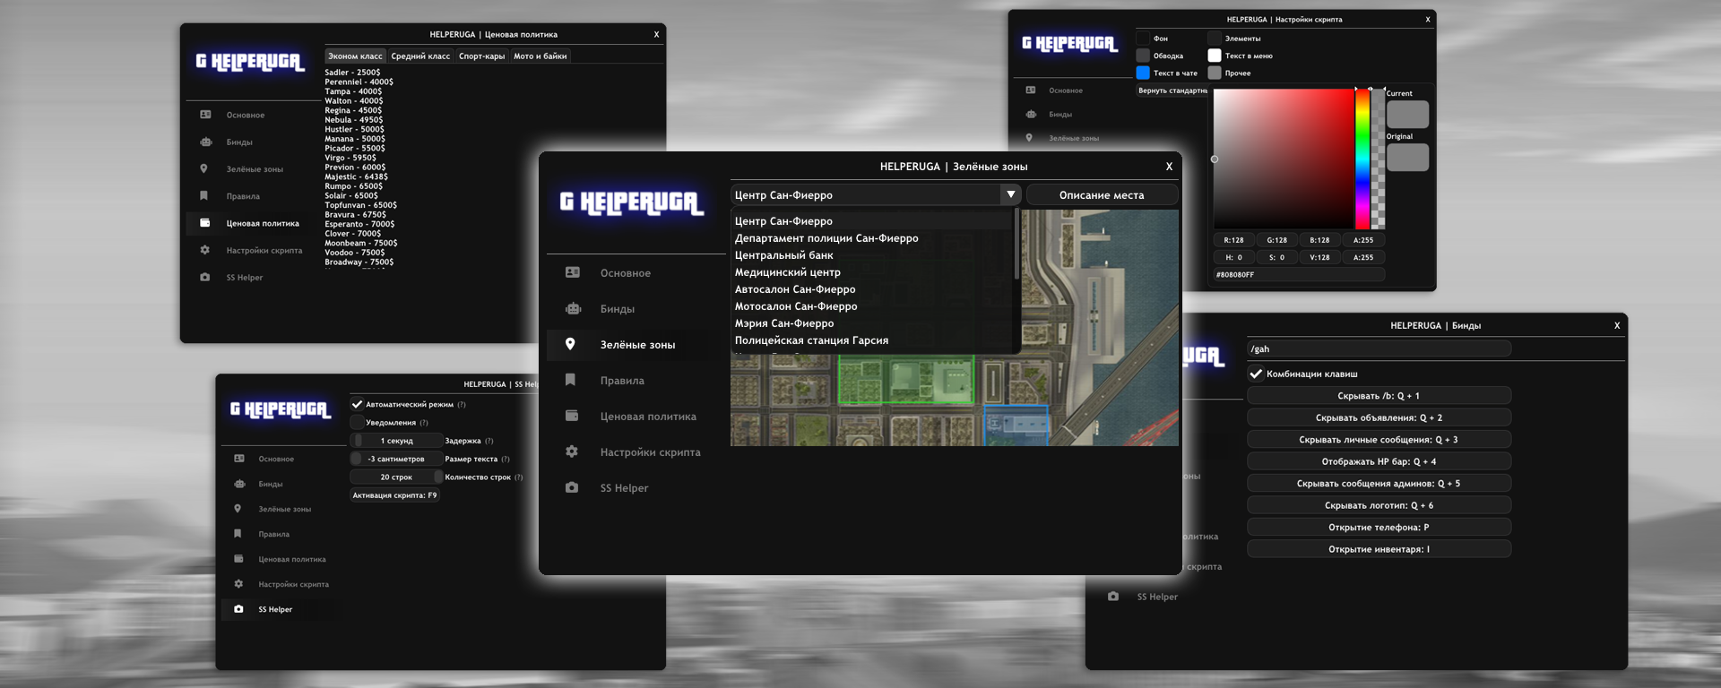This screenshot has width=1721, height=688.
Task: Click Количество строк 20 строк slider
Action: coord(396,477)
